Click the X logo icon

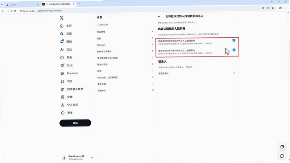(x=62, y=18)
